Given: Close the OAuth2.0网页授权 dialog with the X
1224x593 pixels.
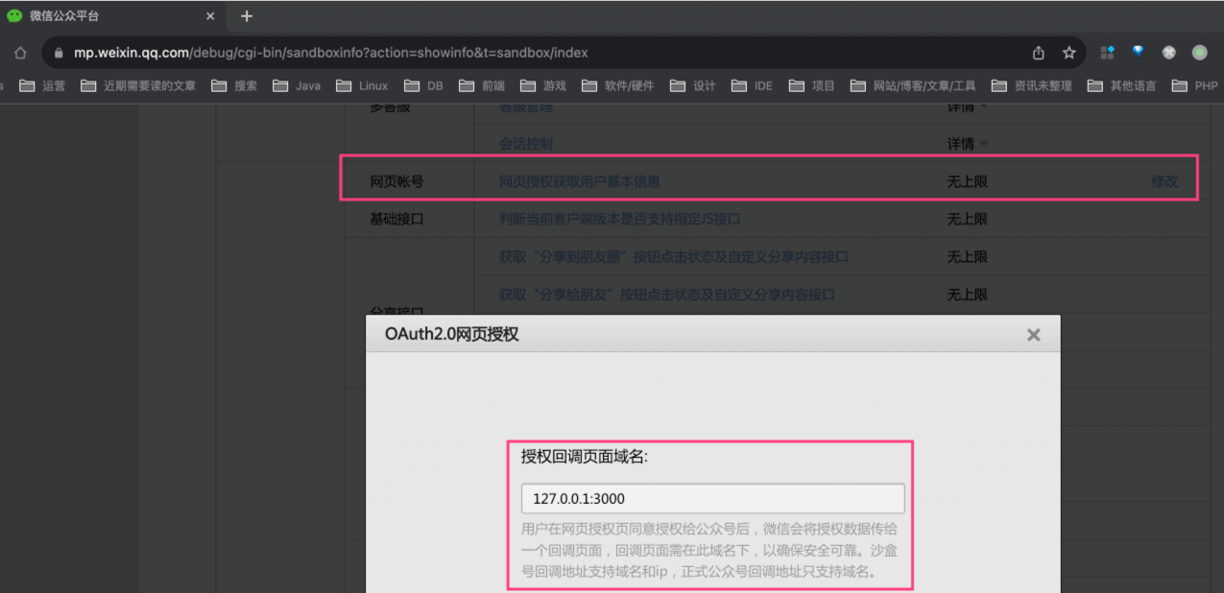Looking at the screenshot, I should 1033,335.
